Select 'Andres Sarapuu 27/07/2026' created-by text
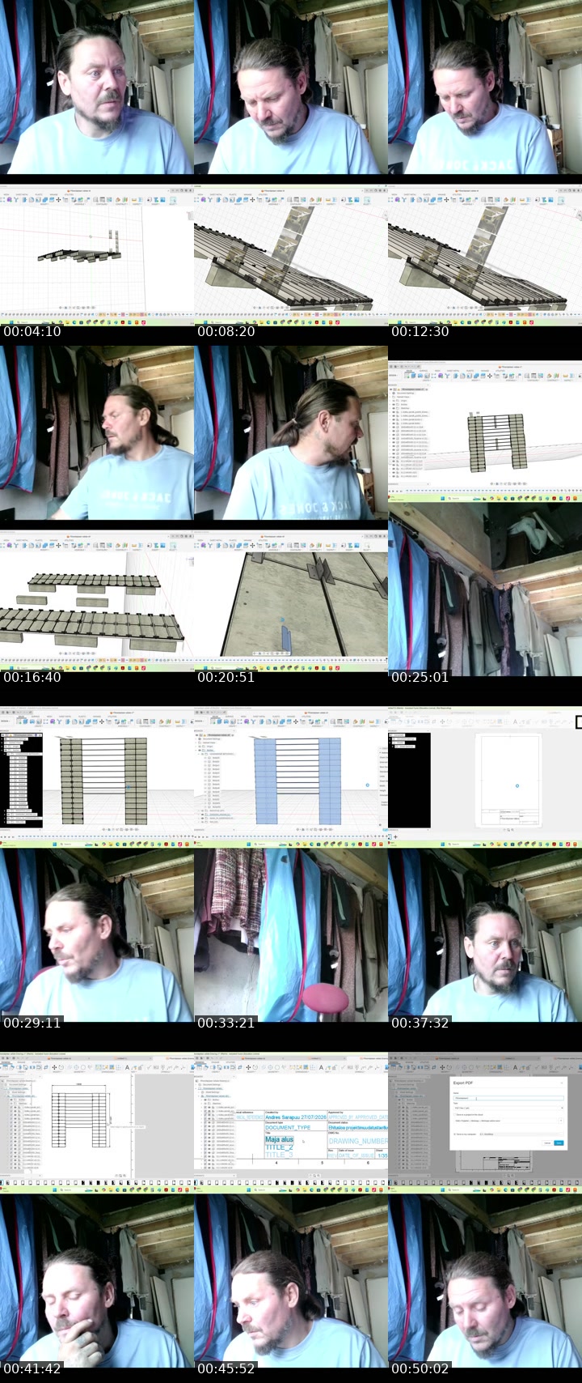 coord(296,1117)
